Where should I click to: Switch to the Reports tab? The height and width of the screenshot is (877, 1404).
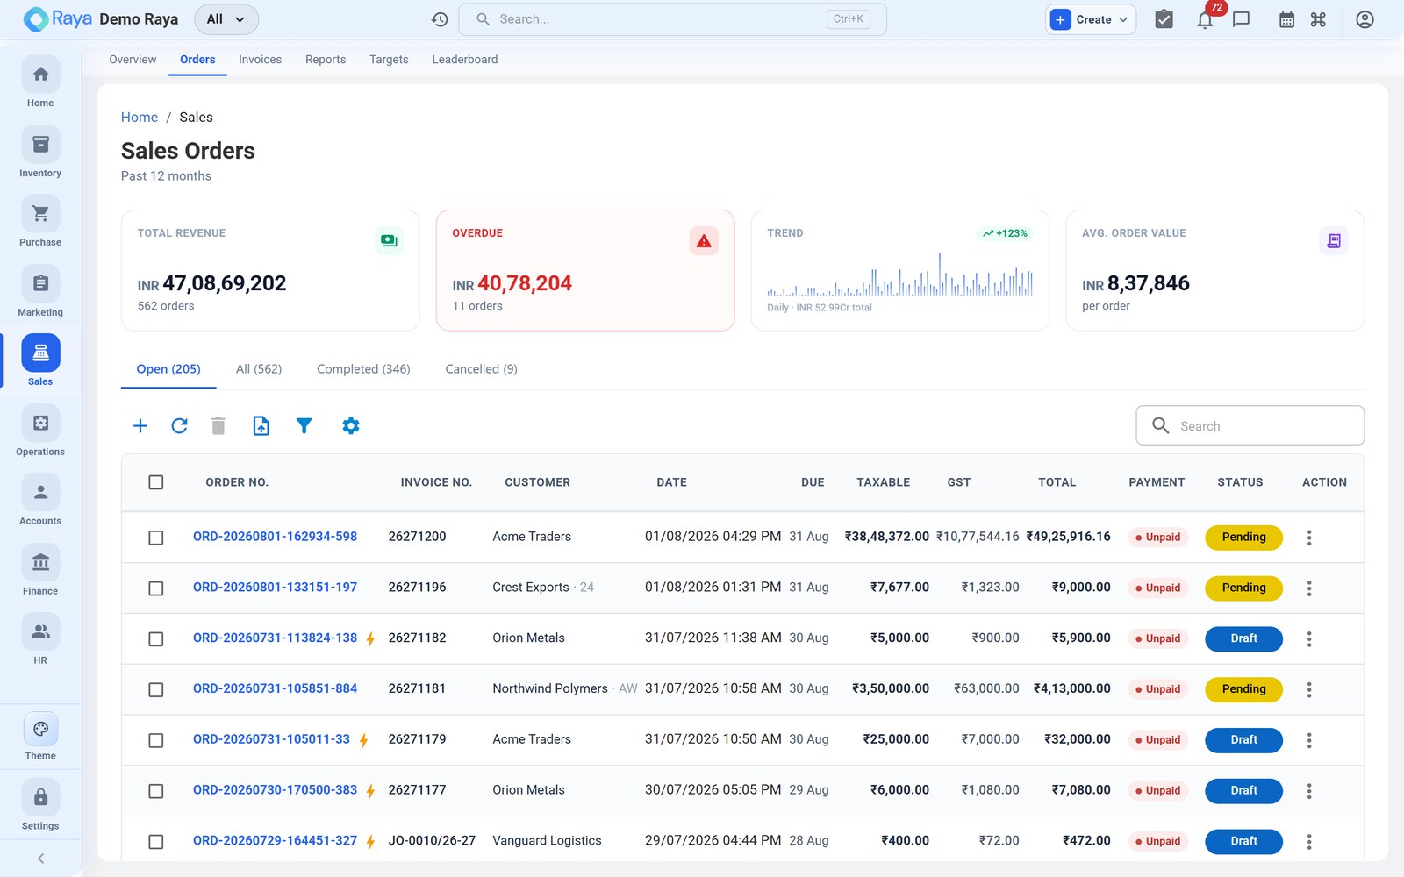tap(326, 60)
